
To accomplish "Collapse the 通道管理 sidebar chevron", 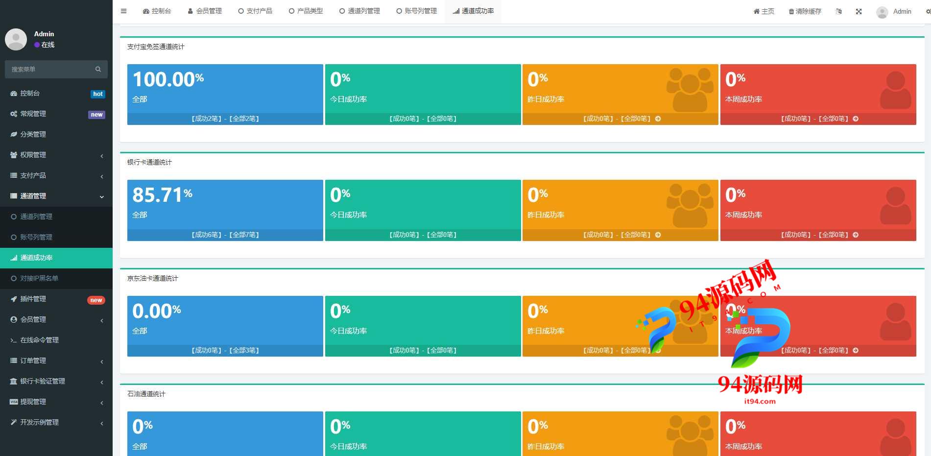I will click(102, 197).
